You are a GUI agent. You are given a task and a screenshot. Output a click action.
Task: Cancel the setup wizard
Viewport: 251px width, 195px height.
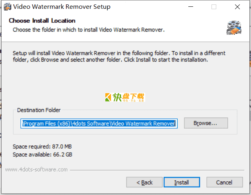click(x=225, y=182)
